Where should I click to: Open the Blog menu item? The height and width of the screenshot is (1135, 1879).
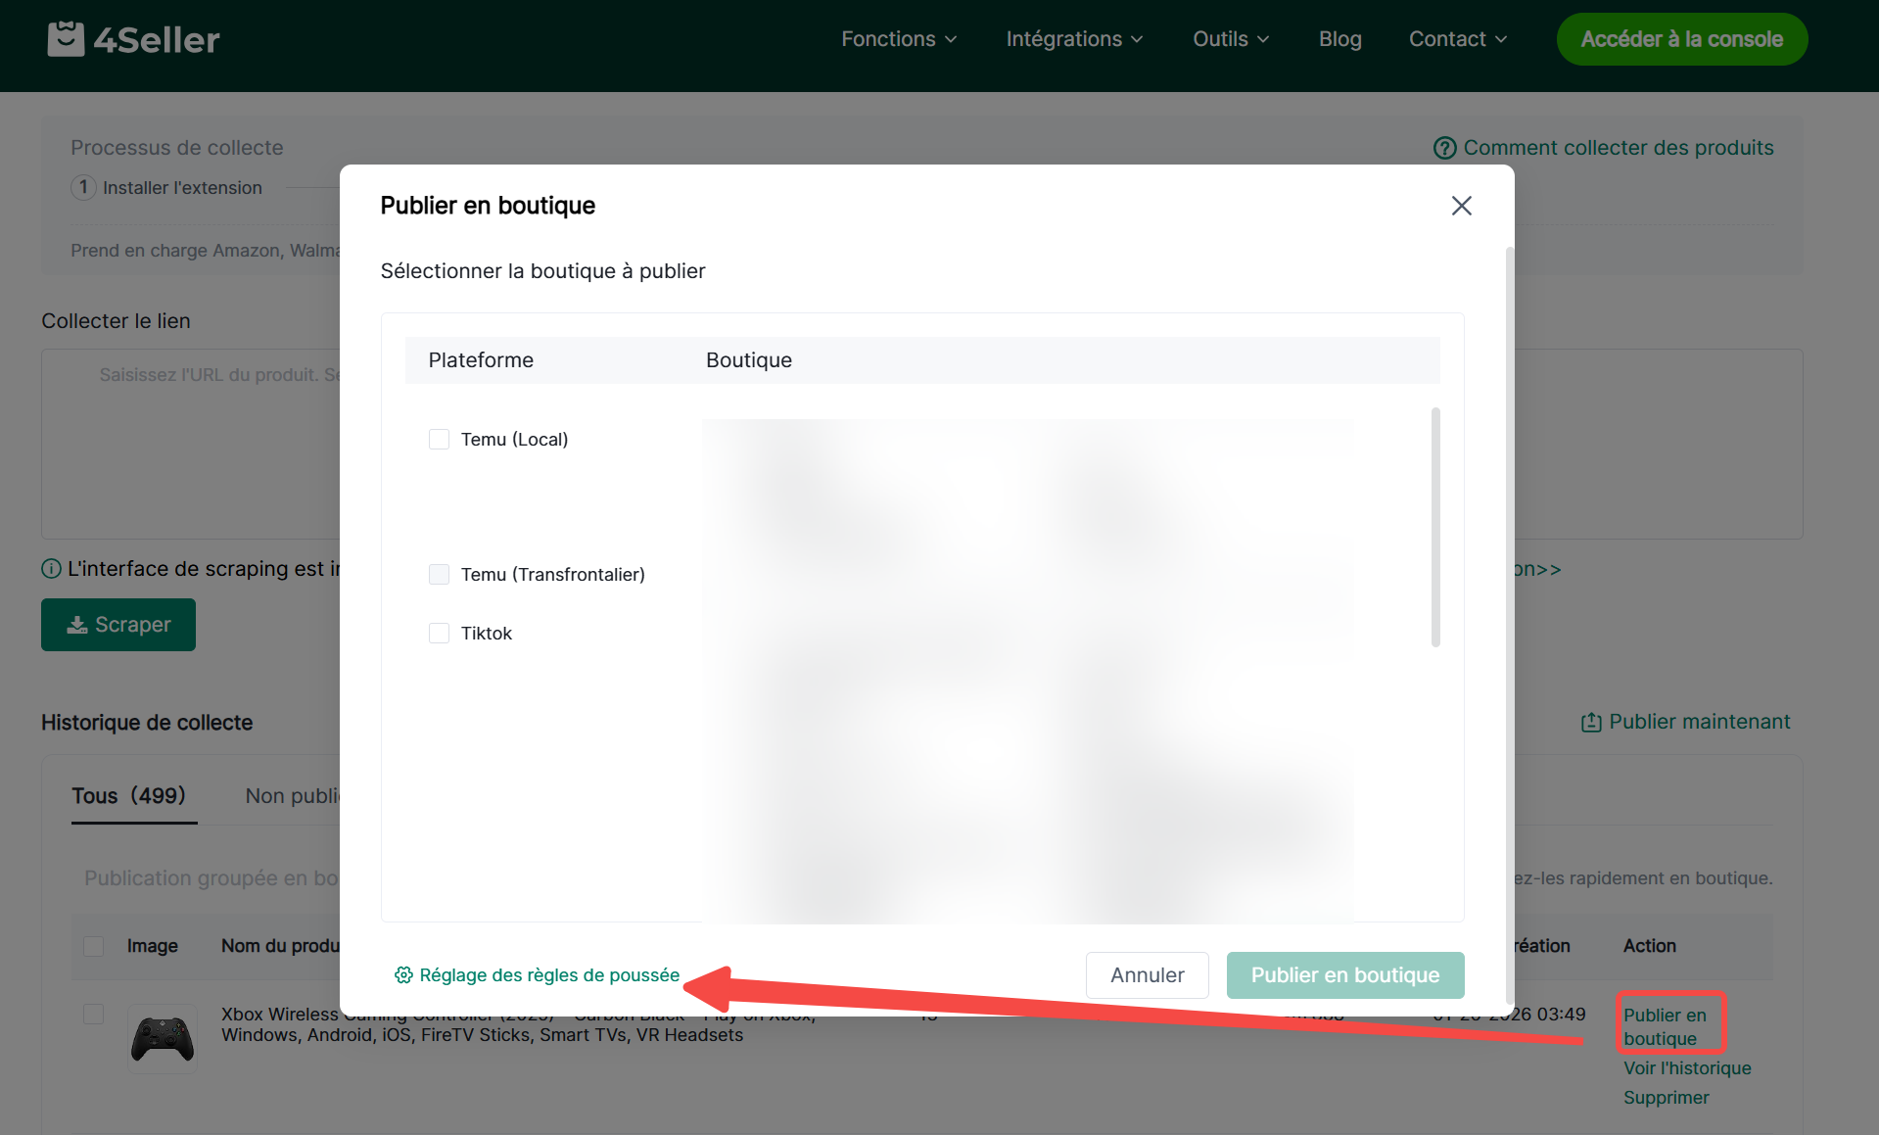[x=1339, y=39]
